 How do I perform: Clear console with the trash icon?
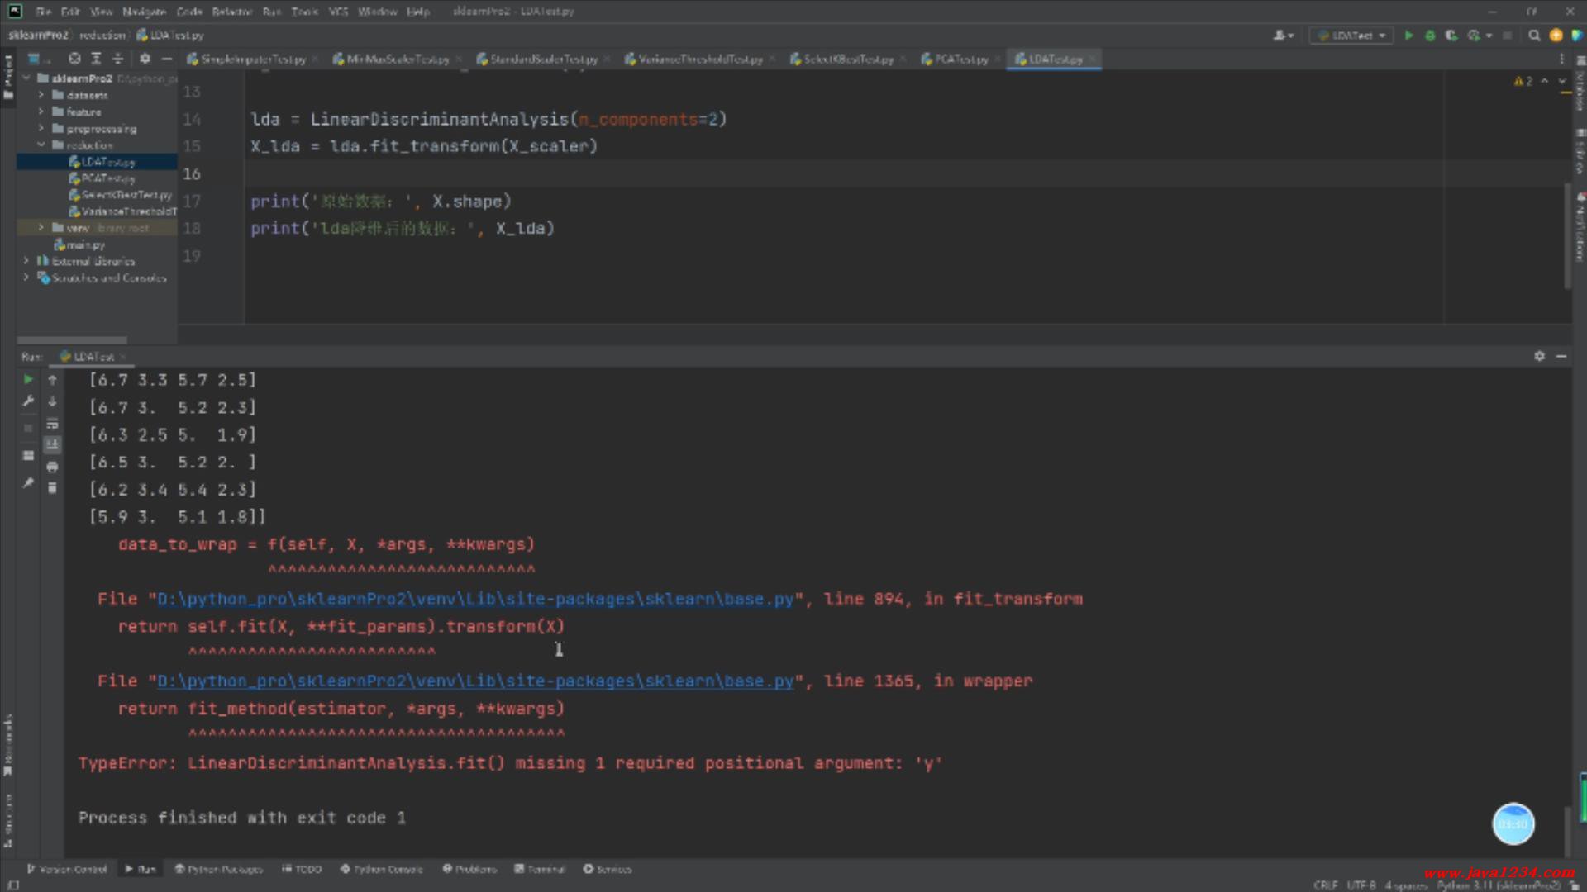pos(52,488)
